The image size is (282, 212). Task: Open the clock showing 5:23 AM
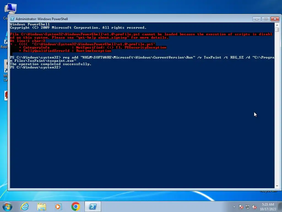tap(268, 207)
